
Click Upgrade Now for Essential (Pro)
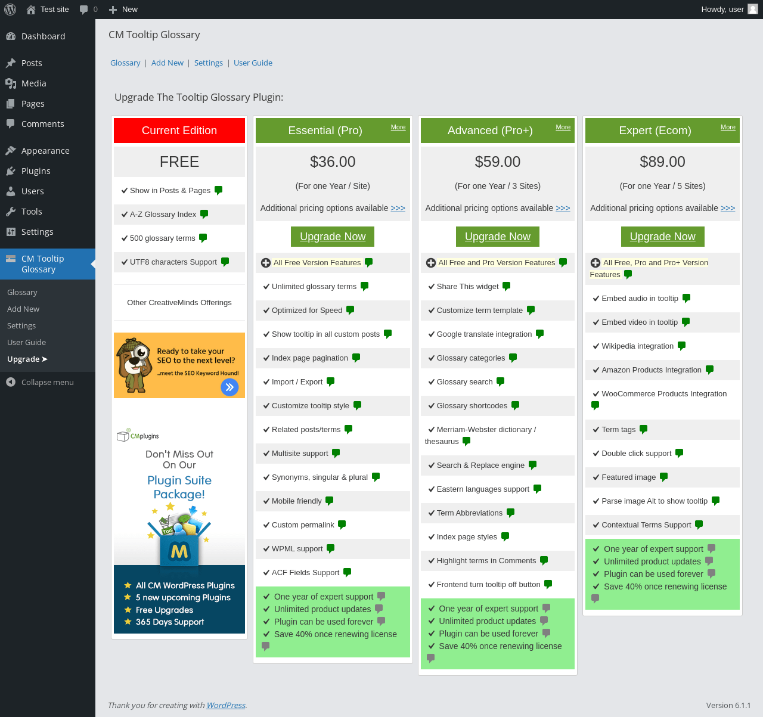[333, 237]
